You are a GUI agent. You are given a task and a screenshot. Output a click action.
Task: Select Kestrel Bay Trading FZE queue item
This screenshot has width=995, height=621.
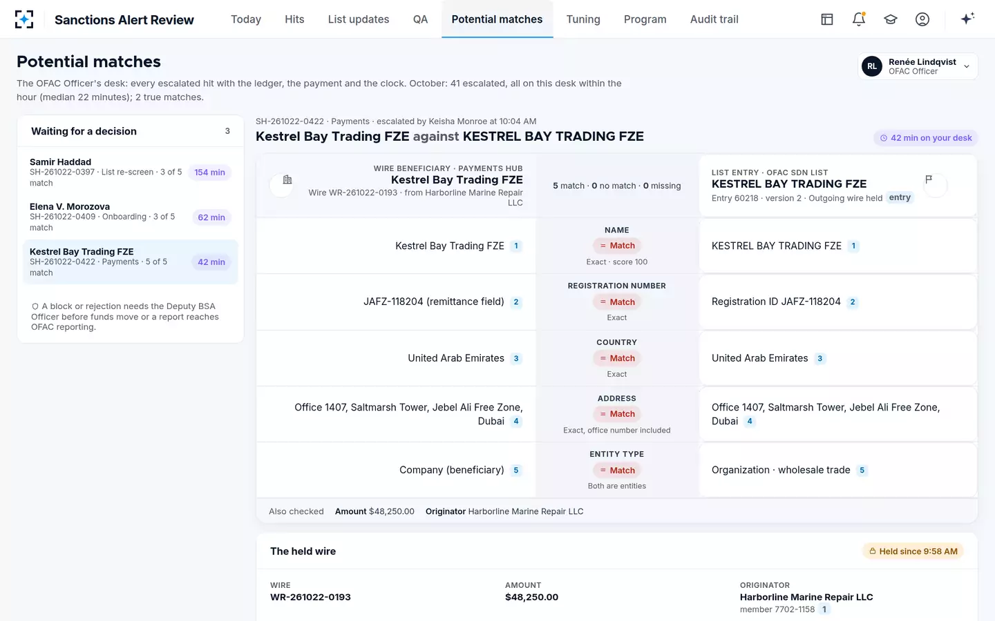131,262
